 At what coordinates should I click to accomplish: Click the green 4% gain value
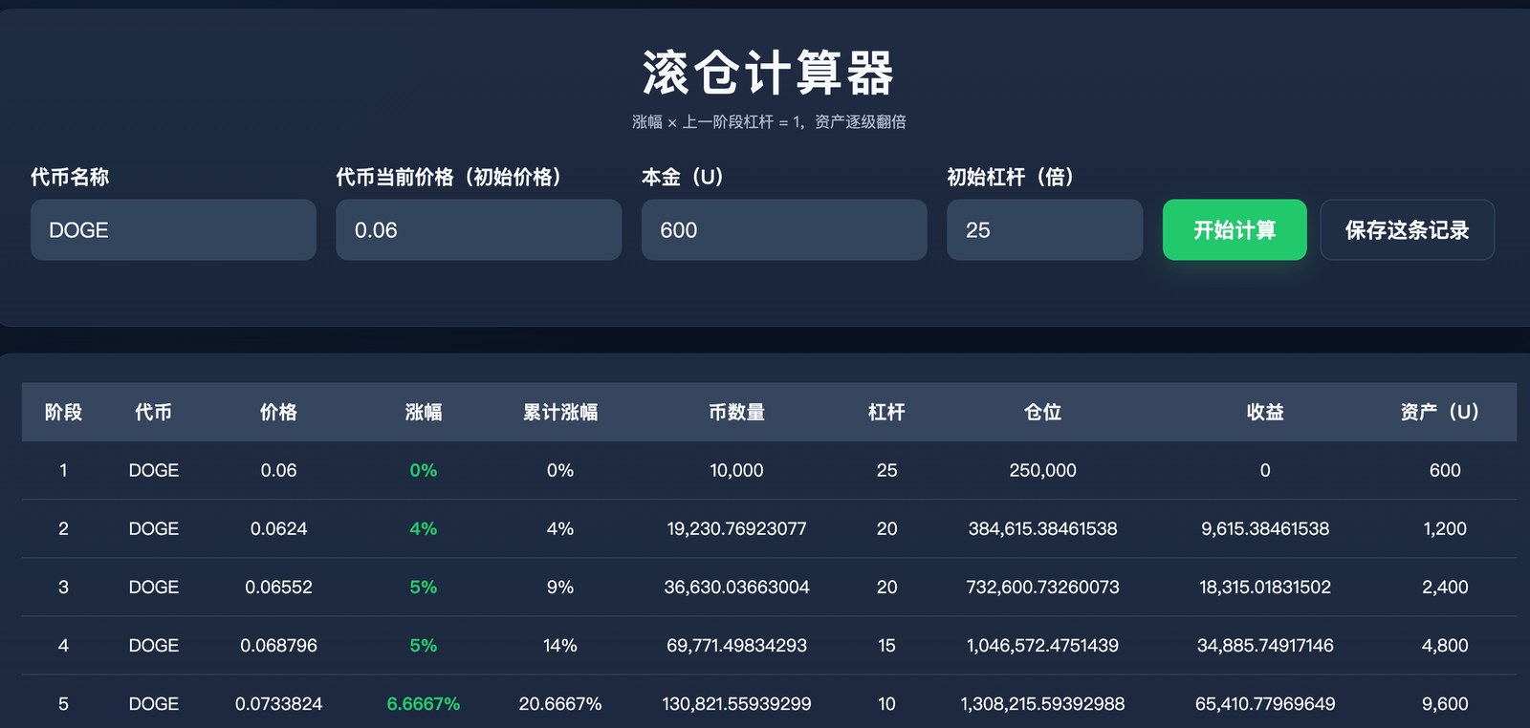click(423, 528)
